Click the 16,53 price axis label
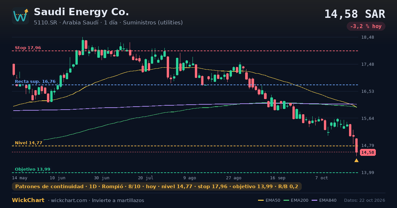397x208 pixels. coord(368,91)
